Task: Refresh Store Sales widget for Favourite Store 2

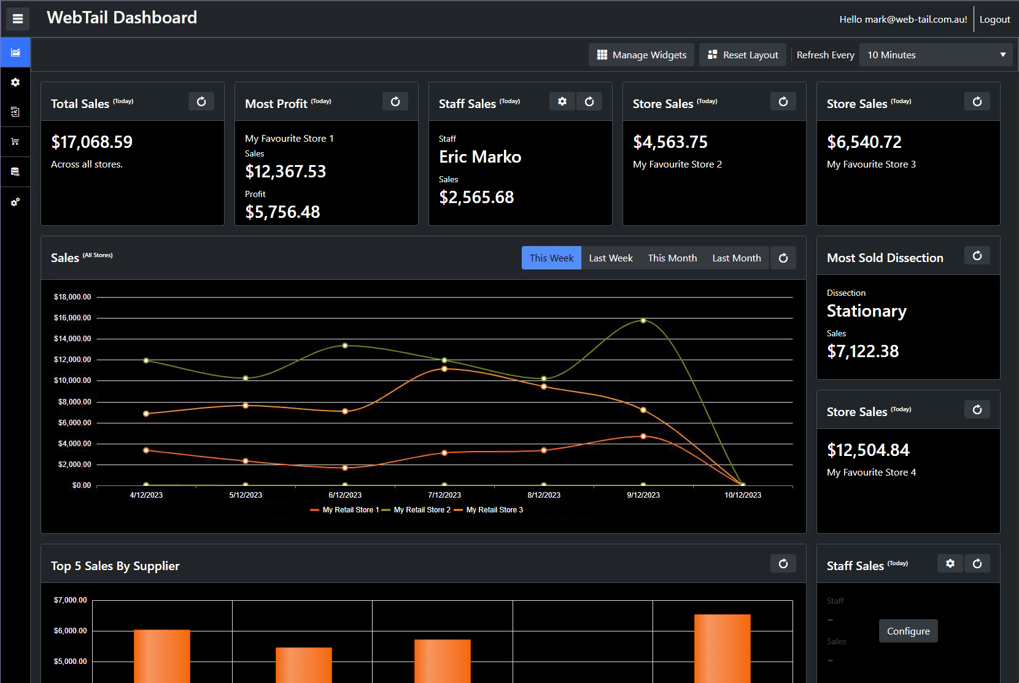Action: click(x=783, y=102)
